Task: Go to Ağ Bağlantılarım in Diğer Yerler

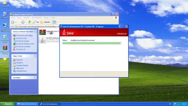Action: [21, 71]
